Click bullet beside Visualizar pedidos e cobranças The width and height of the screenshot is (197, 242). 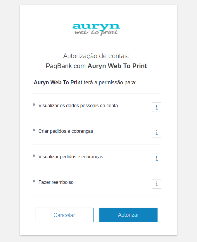34,156
